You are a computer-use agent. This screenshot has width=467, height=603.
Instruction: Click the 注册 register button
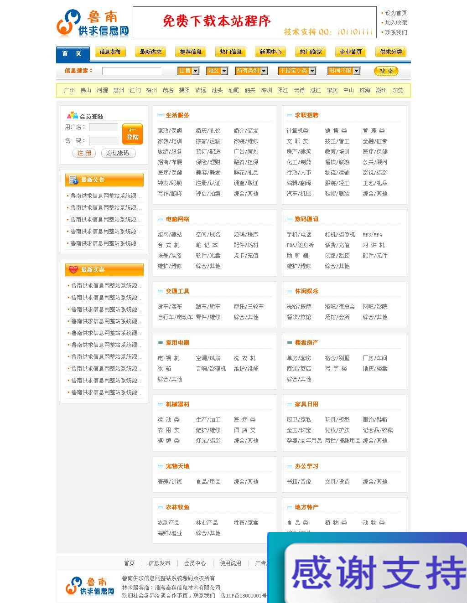click(x=84, y=153)
